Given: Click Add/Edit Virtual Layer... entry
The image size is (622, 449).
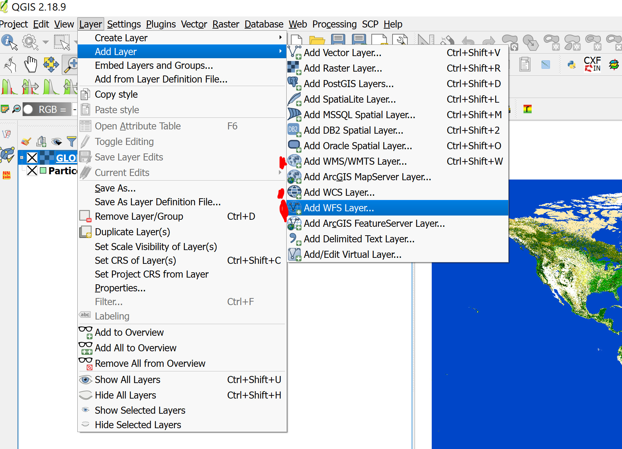Looking at the screenshot, I should click(x=397, y=254).
